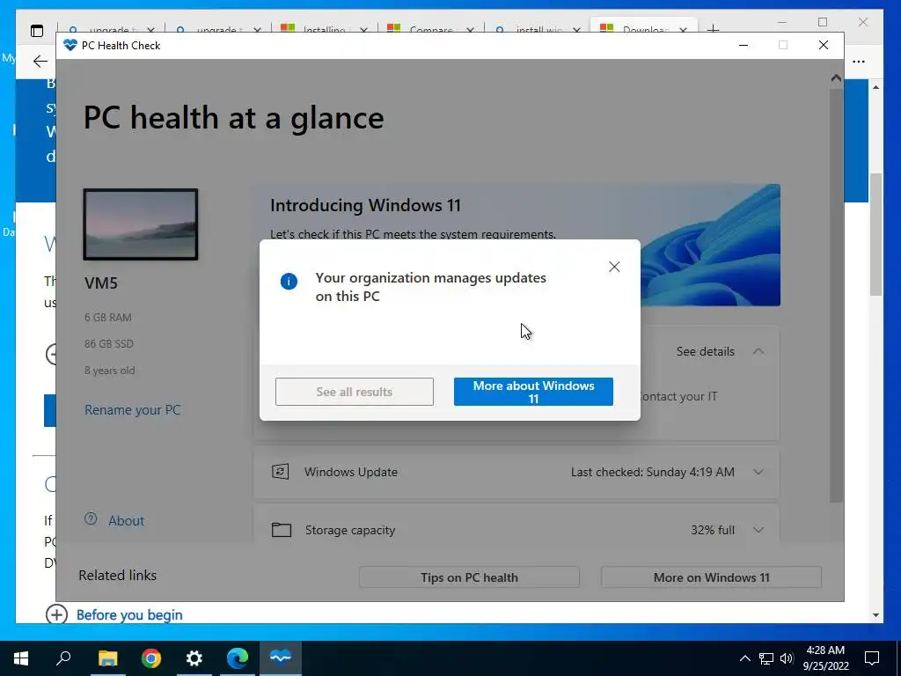Click Before you begin link text
The height and width of the screenshot is (676, 901).
[129, 614]
